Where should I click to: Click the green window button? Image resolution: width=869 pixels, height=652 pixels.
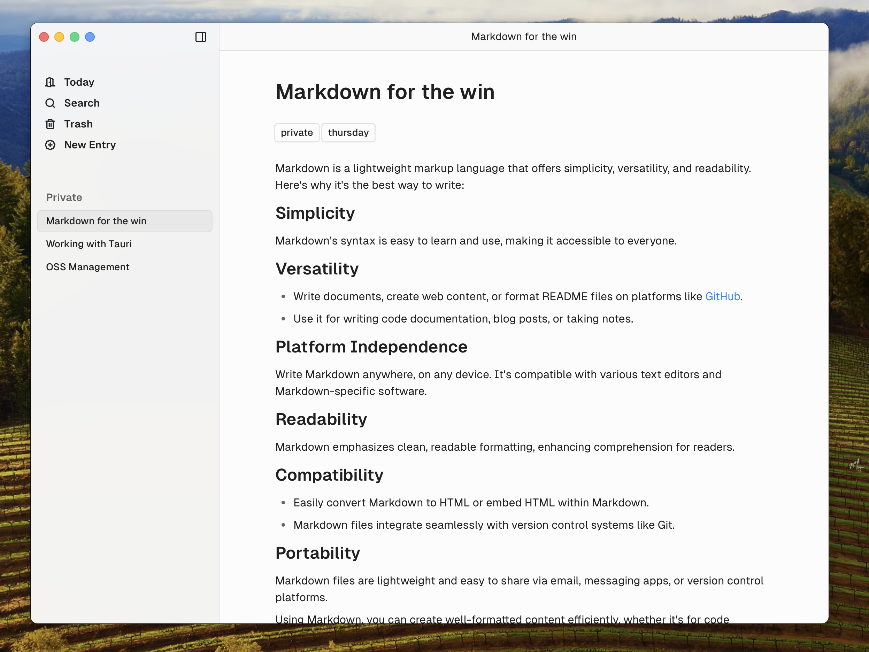click(x=75, y=37)
